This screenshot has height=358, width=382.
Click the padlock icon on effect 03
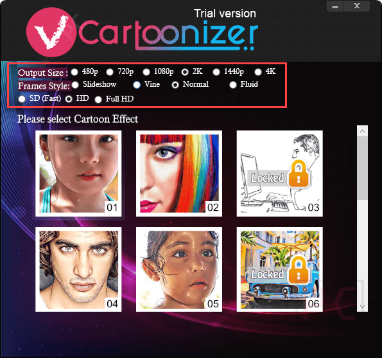point(299,174)
